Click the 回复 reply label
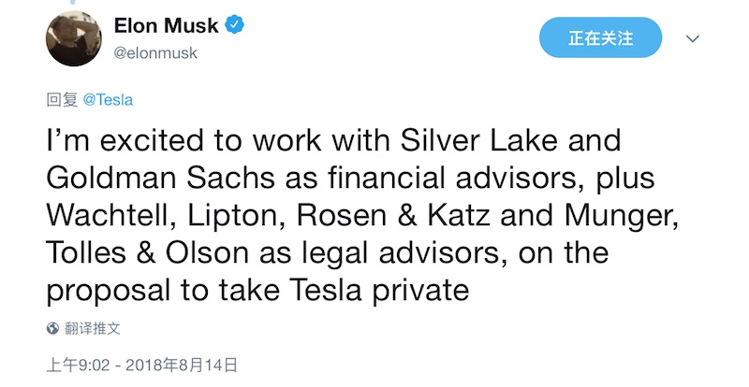This screenshot has width=749, height=387. tap(62, 98)
